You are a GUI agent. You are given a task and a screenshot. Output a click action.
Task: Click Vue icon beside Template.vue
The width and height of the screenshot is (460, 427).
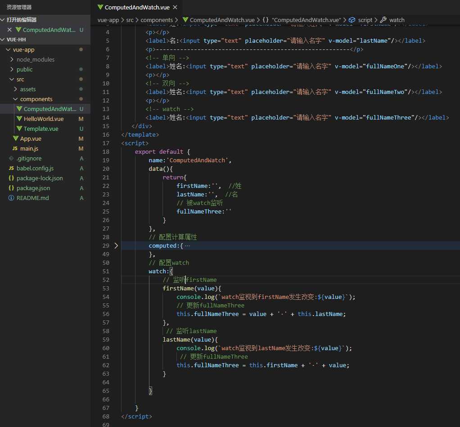point(19,129)
